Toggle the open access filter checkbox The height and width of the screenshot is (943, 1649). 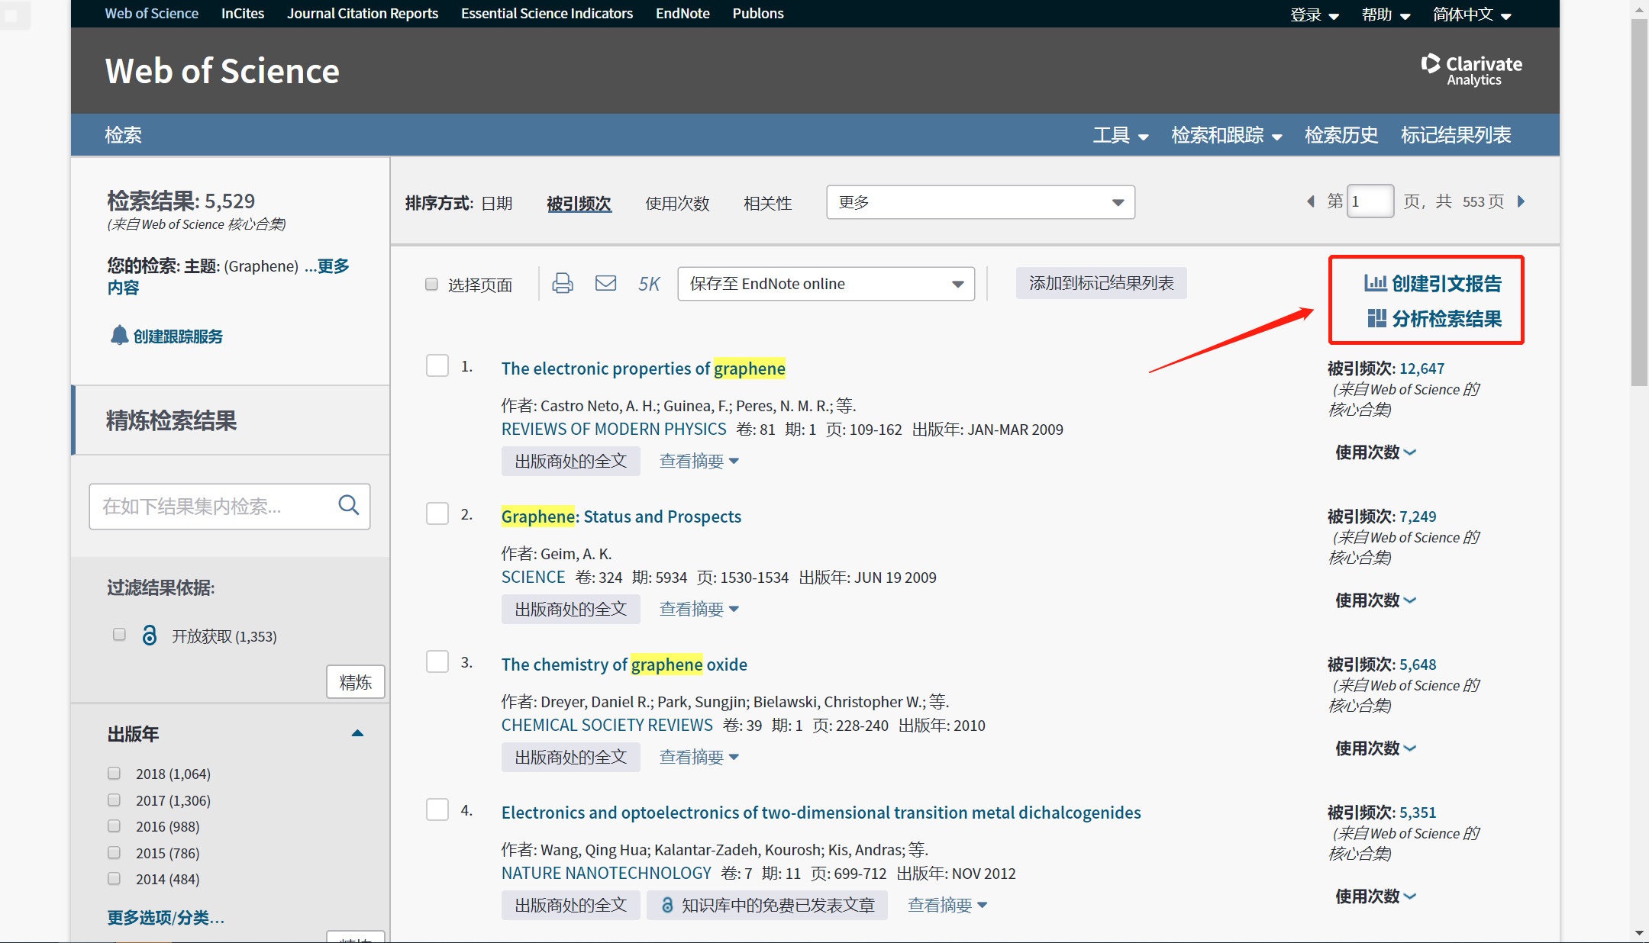(x=119, y=635)
